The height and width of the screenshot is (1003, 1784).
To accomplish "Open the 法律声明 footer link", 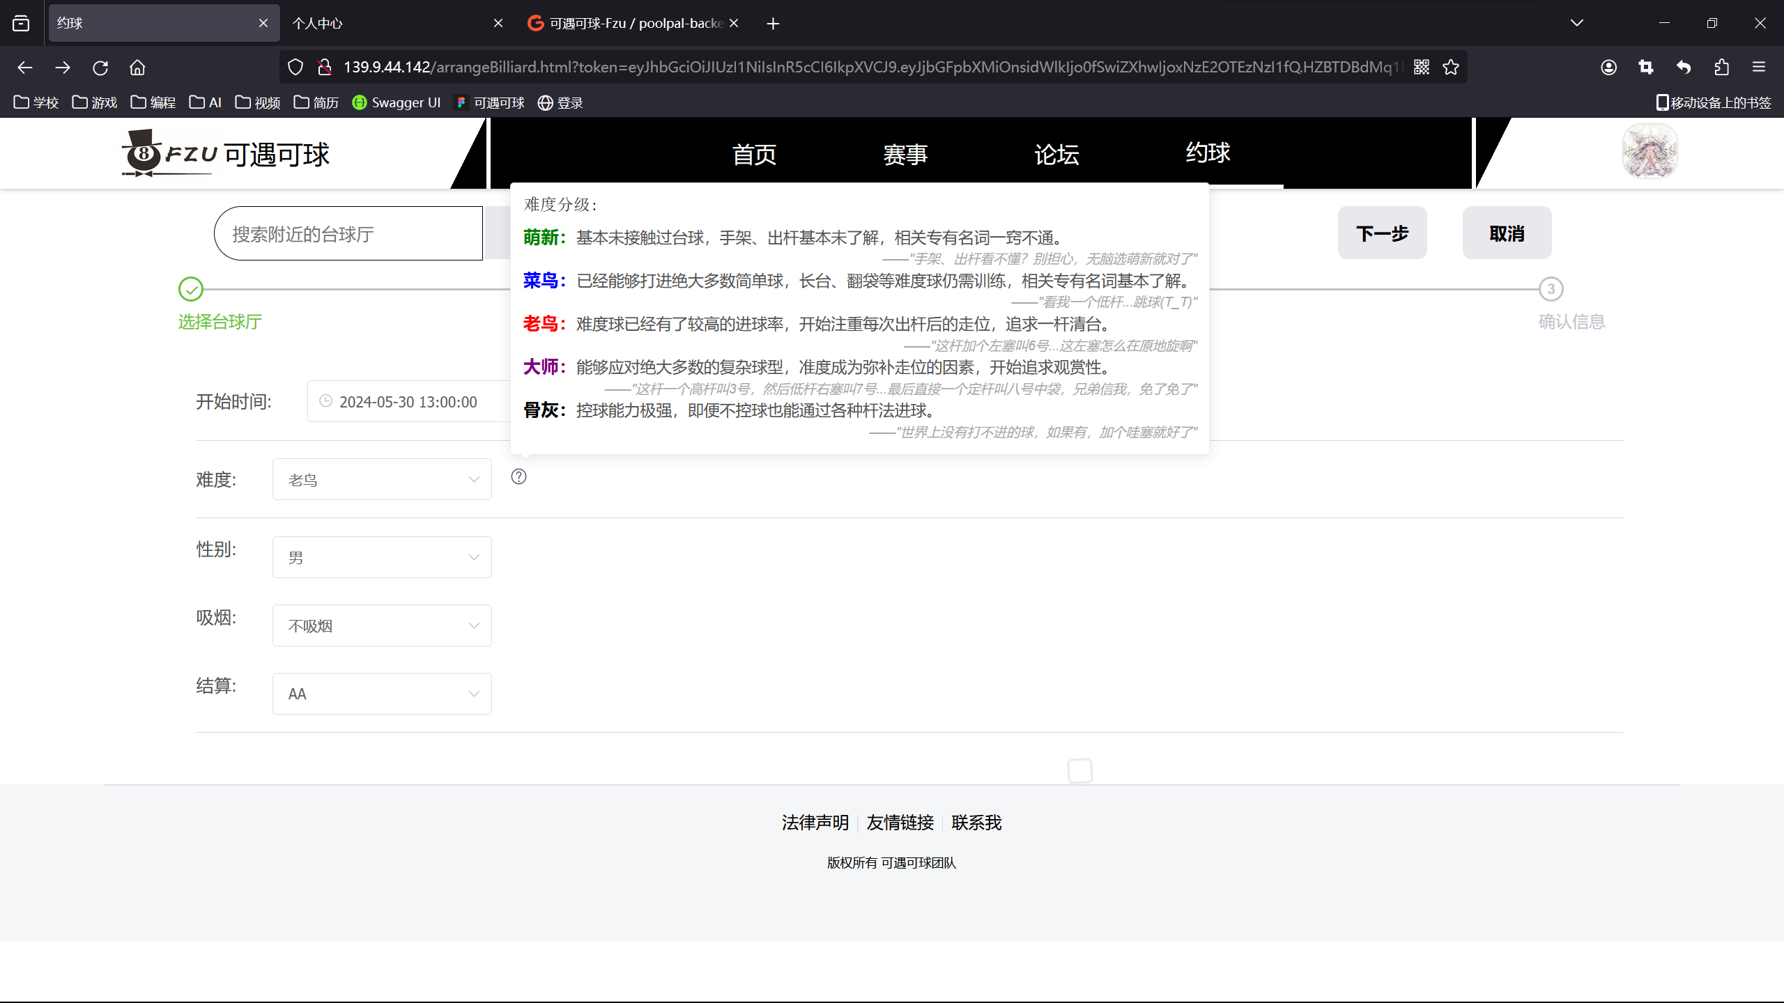I will click(815, 823).
